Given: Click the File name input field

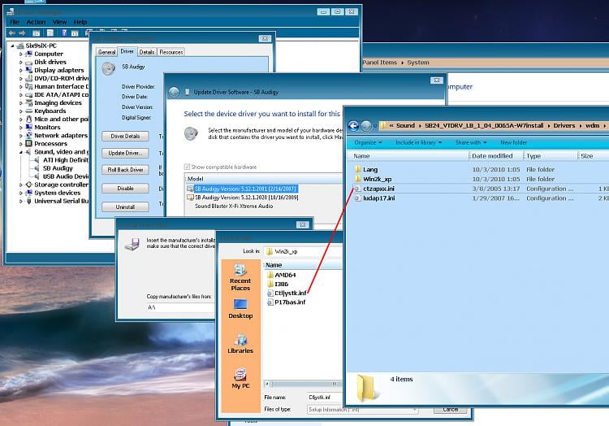Looking at the screenshot, I should (x=325, y=398).
